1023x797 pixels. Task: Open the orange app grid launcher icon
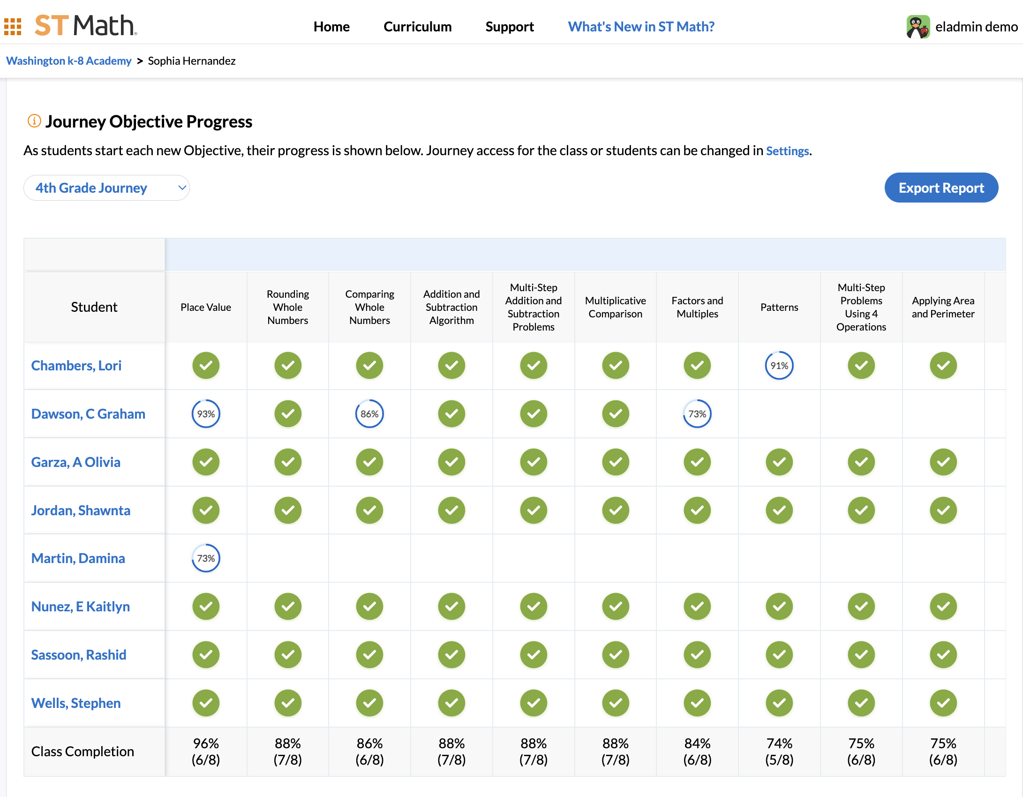click(x=13, y=27)
